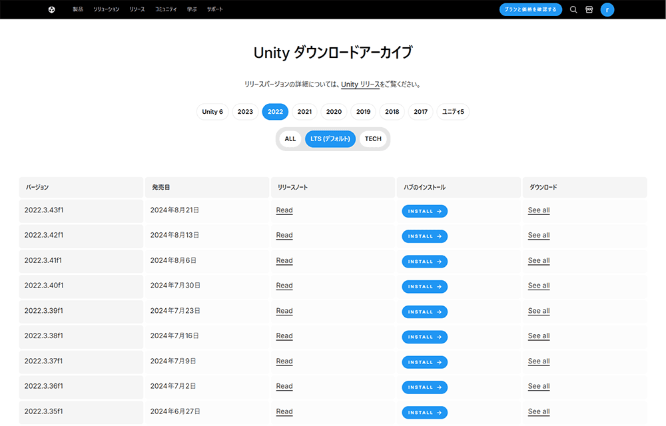See all downloads for 2022.3.40f1
The height and width of the screenshot is (426, 666).
point(539,286)
